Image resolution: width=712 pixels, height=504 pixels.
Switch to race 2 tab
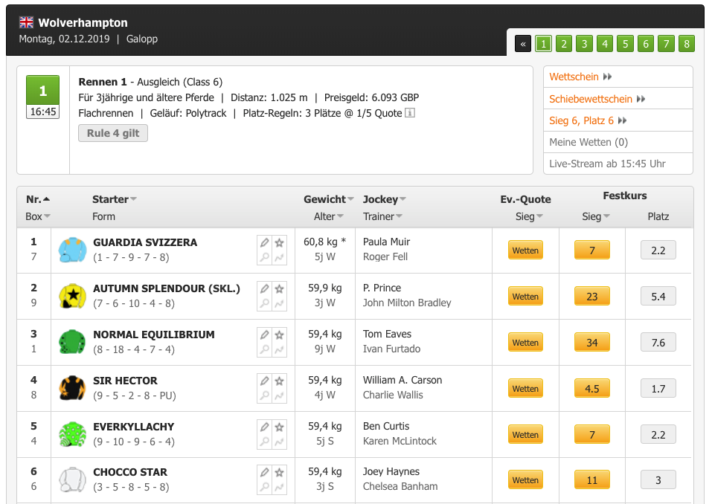click(564, 44)
